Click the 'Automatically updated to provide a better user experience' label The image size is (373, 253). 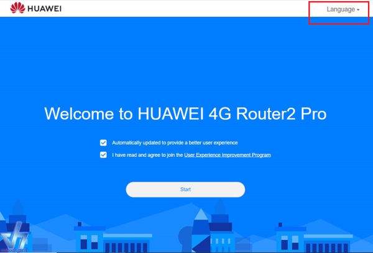click(175, 143)
